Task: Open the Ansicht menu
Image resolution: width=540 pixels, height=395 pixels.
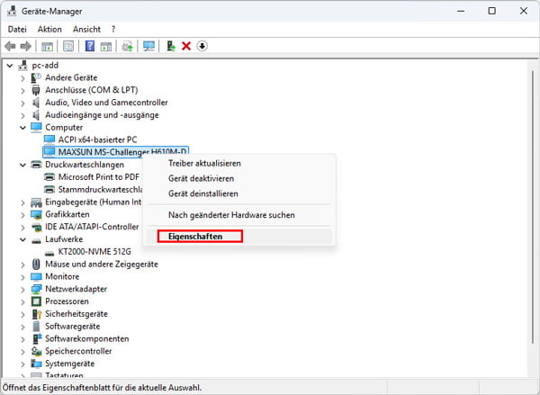Action: pos(86,29)
